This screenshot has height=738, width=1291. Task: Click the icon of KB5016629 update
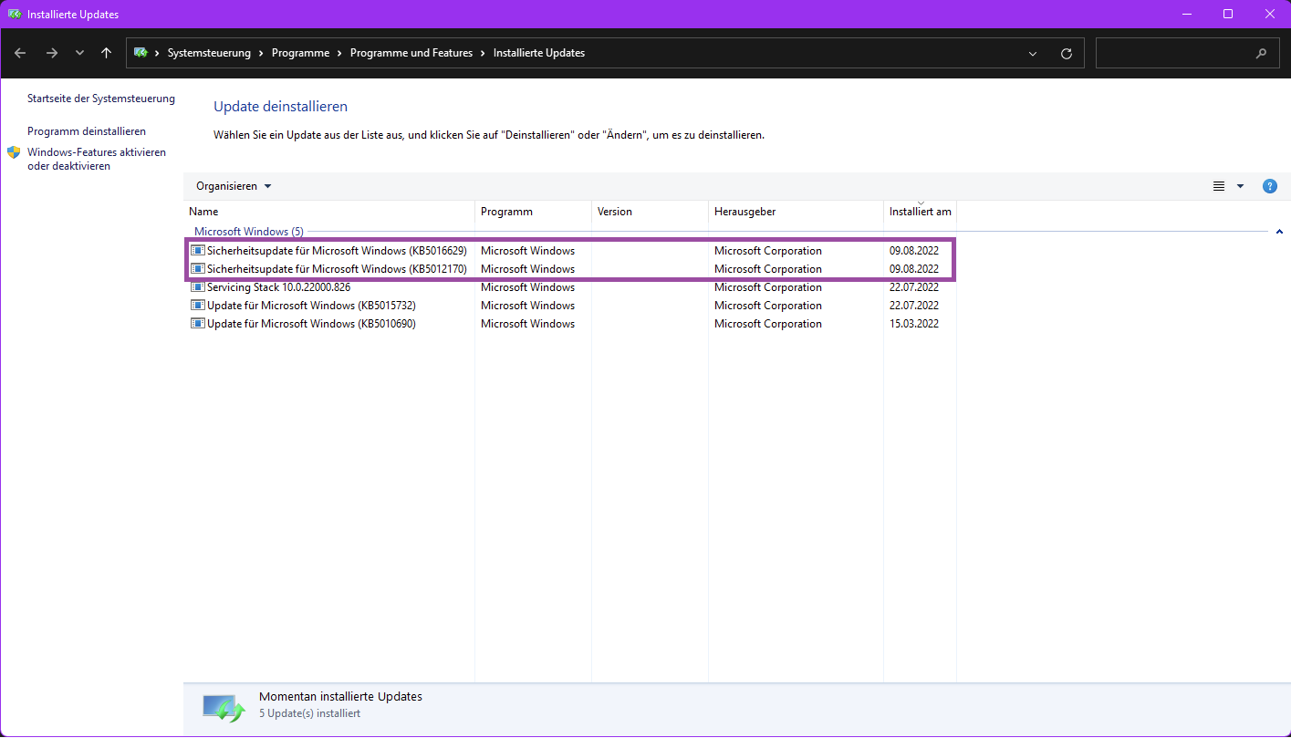(197, 251)
